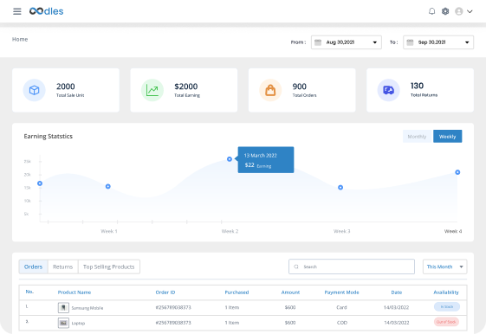This screenshot has height=334, width=486.
Task: Open the hamburger navigation menu
Action: pyautogui.click(x=17, y=11)
